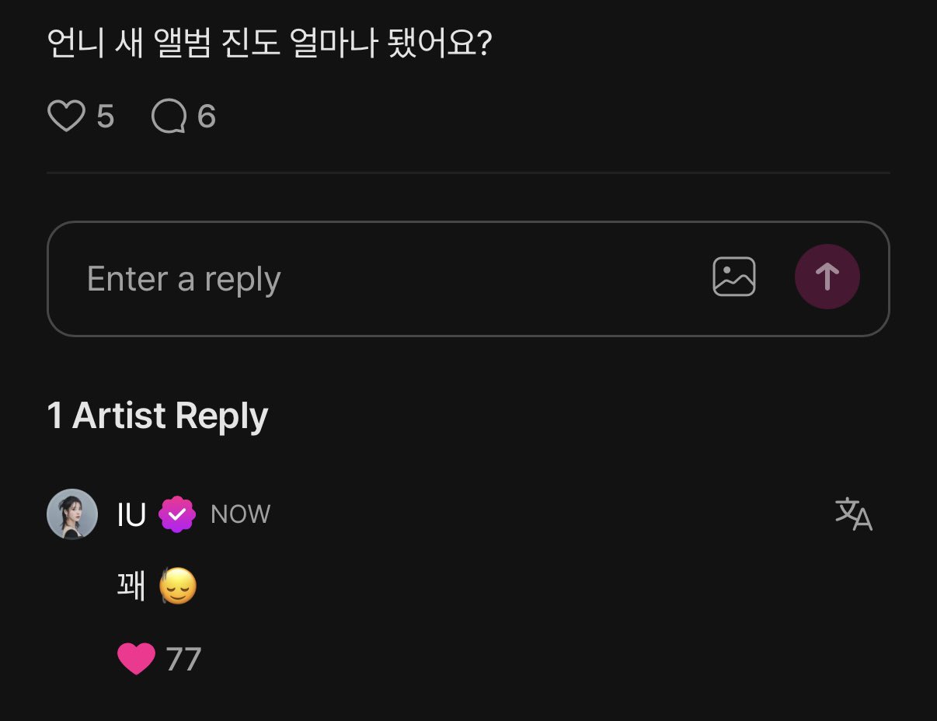937x721 pixels.
Task: Select the 1 Artist Reply heading
Action: point(158,416)
